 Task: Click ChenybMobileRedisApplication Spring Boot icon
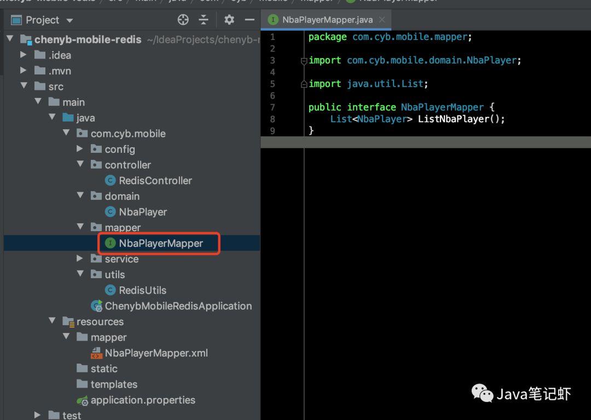pos(96,306)
